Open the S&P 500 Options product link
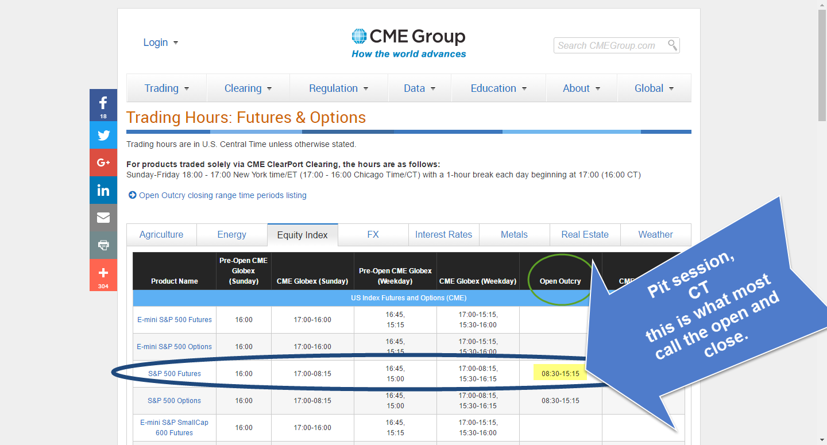827x445 pixels. [175, 401]
